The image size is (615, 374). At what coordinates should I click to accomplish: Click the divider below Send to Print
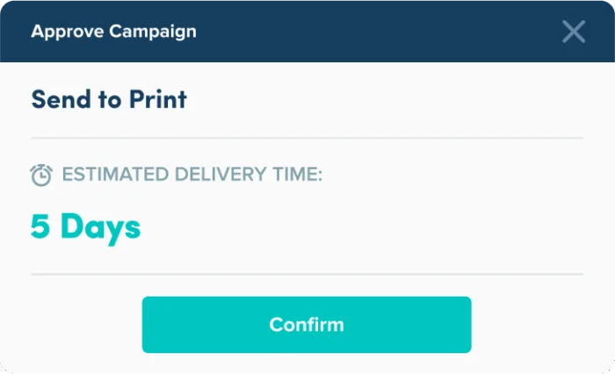point(307,138)
